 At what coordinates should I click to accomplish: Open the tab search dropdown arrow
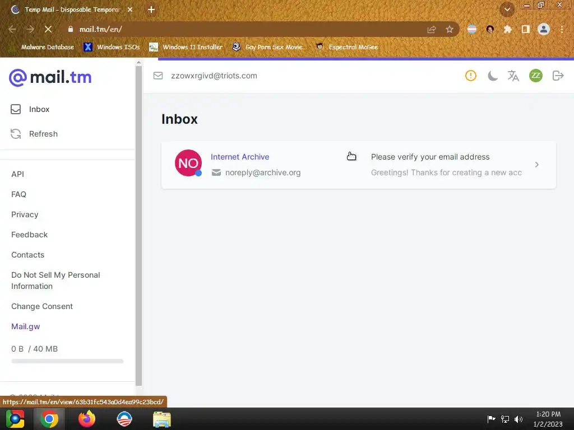(x=507, y=10)
